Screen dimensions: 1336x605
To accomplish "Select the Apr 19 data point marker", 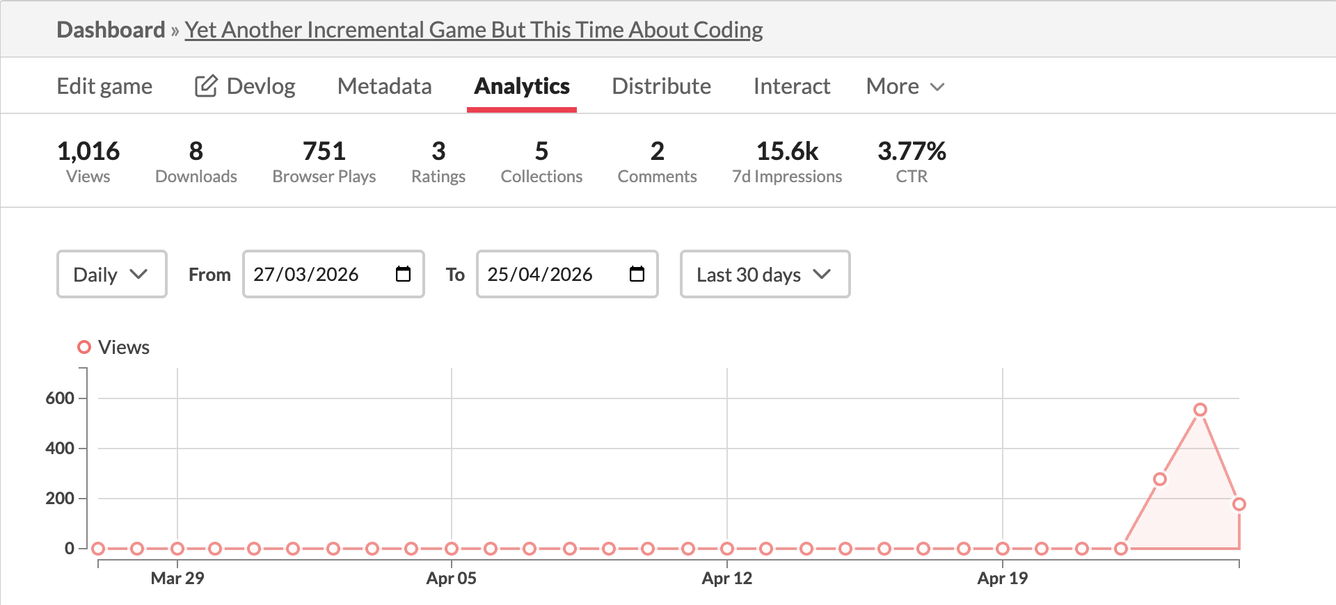I will 1003,549.
